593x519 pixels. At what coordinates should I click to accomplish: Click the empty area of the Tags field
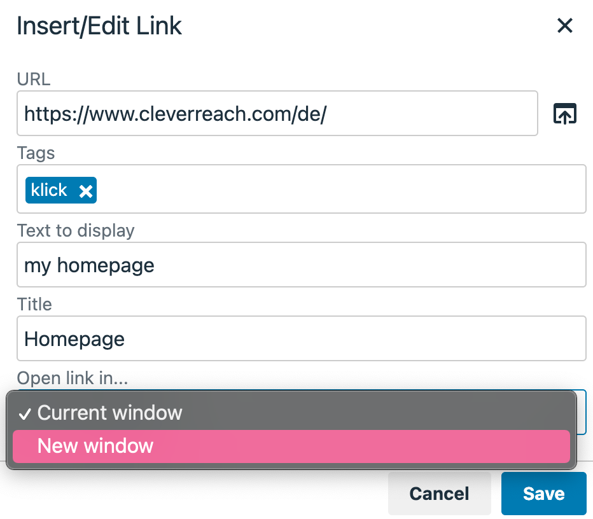[x=337, y=190]
